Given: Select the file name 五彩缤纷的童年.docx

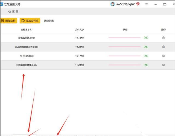Looking at the screenshot, I should 27,65.
